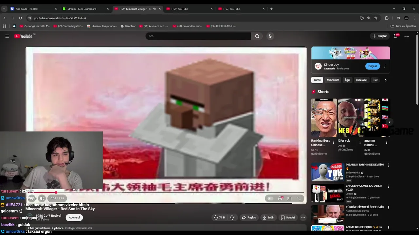Open options for İNSANLIK TARİHİNDE DEVRİM video
The image size is (419, 235).
(389, 165)
